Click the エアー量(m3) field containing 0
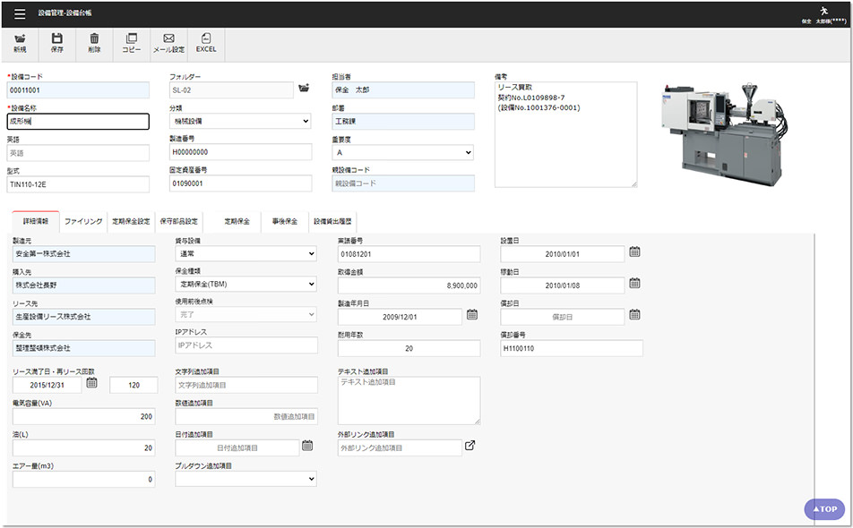Image resolution: width=853 pixels, height=528 pixels. [x=84, y=480]
